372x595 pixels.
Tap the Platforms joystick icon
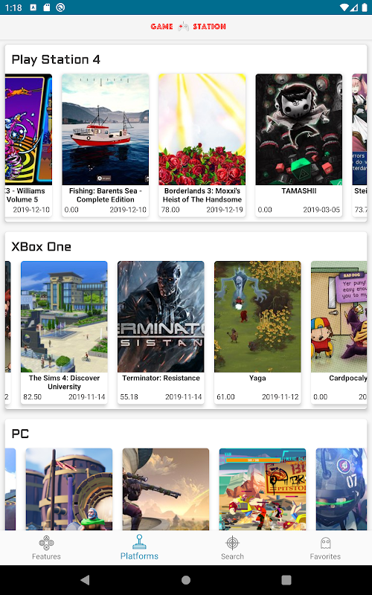click(139, 542)
